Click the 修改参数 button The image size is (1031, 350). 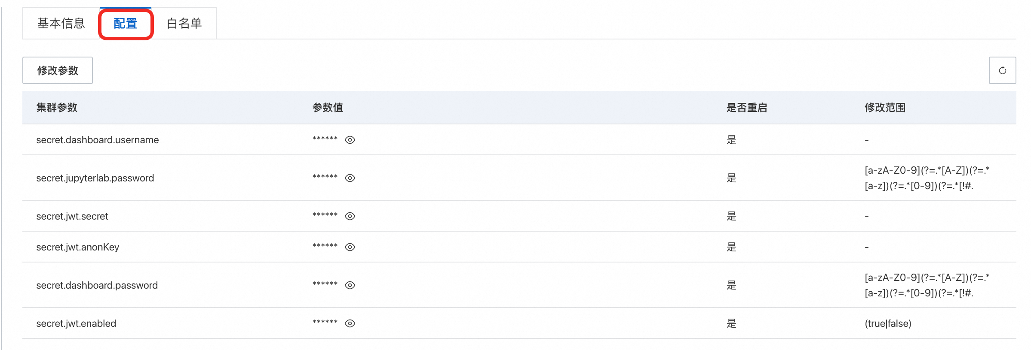point(58,70)
